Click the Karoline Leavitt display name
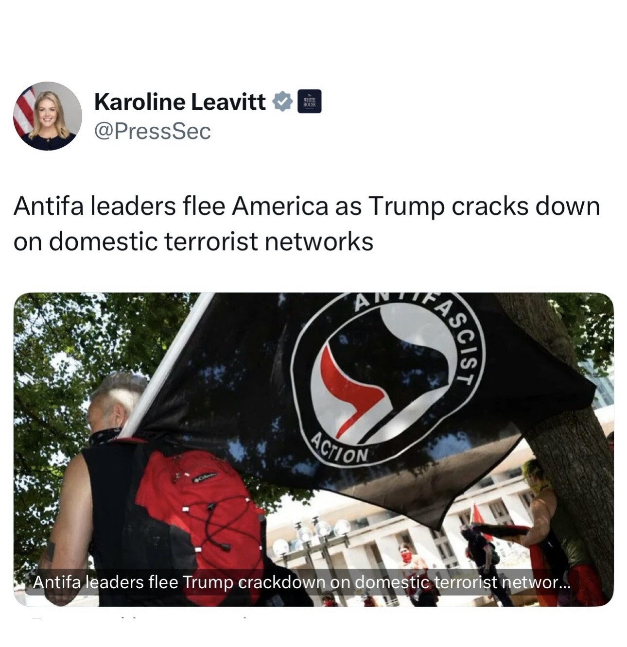The height and width of the screenshot is (647, 627). pyautogui.click(x=180, y=102)
